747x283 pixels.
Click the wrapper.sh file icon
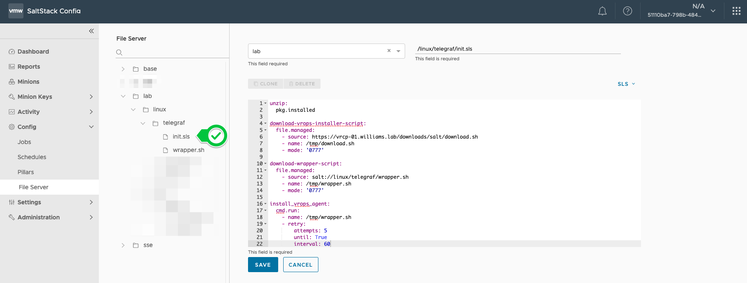click(165, 150)
